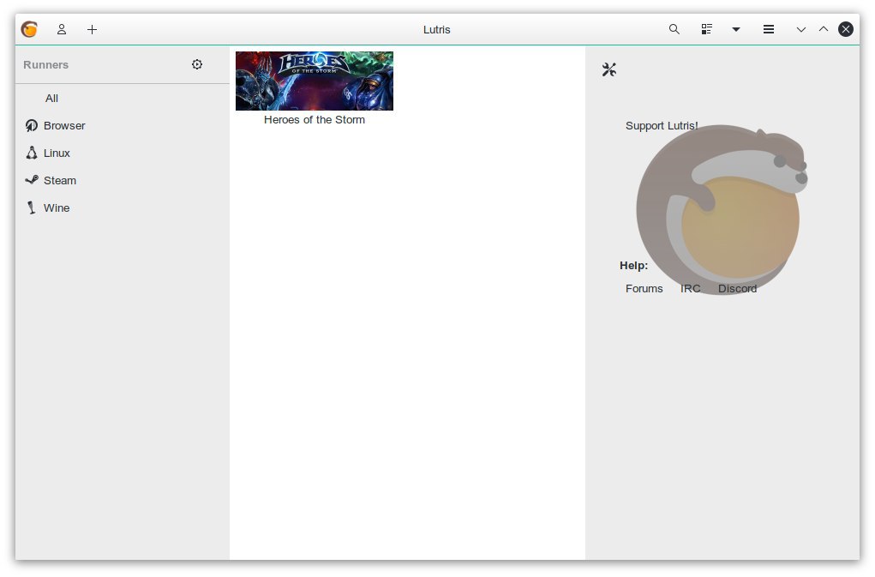This screenshot has width=875, height=577.
Task: Click the Lutris logo icon
Action: (x=29, y=29)
